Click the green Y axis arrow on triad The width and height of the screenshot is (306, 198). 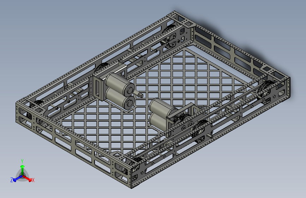point(23,170)
